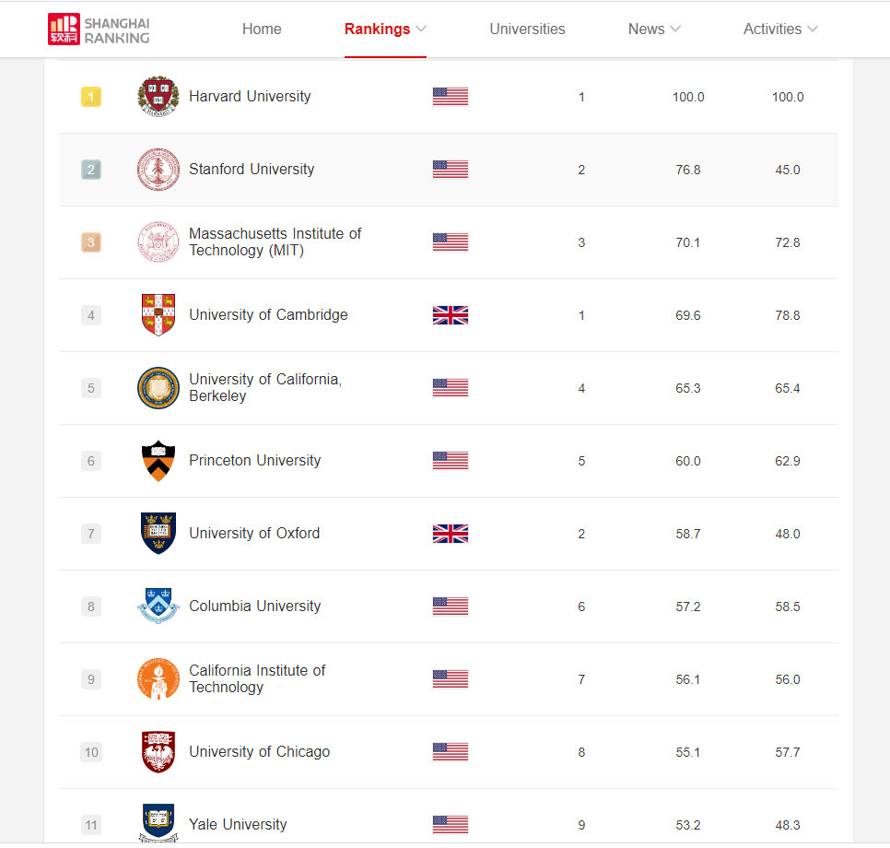Image resolution: width=890 pixels, height=848 pixels.
Task: Open University of California, Berkeley link
Action: tap(264, 388)
